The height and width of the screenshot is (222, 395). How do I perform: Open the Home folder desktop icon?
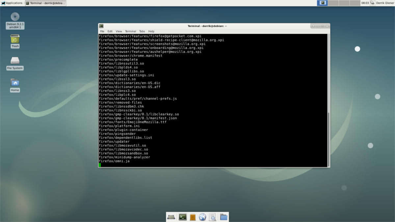(x=15, y=83)
